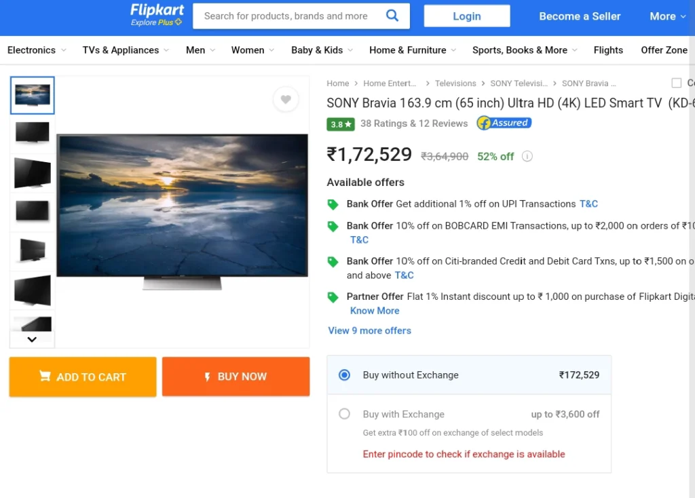Focus the product search input field
The height and width of the screenshot is (498, 695).
[288, 16]
